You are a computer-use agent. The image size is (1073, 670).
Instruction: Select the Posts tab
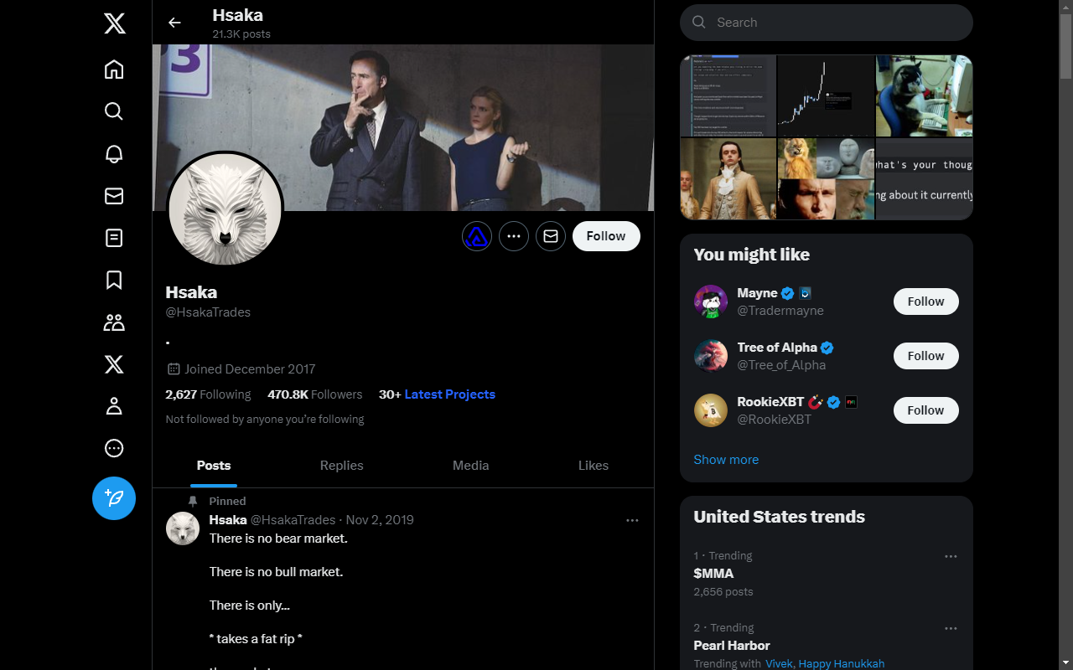[214, 466]
